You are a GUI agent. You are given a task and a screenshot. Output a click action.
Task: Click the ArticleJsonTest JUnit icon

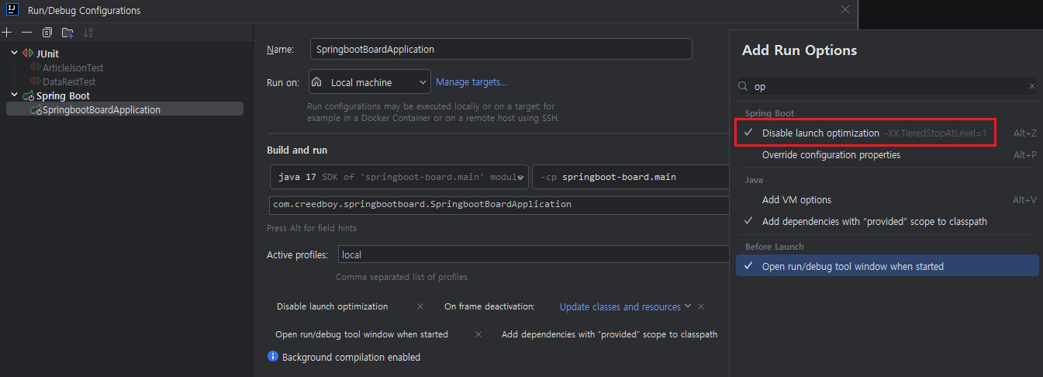36,67
